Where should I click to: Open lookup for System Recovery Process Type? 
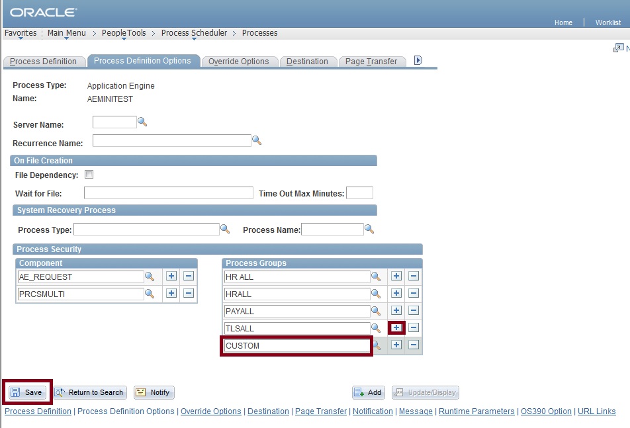pos(225,230)
